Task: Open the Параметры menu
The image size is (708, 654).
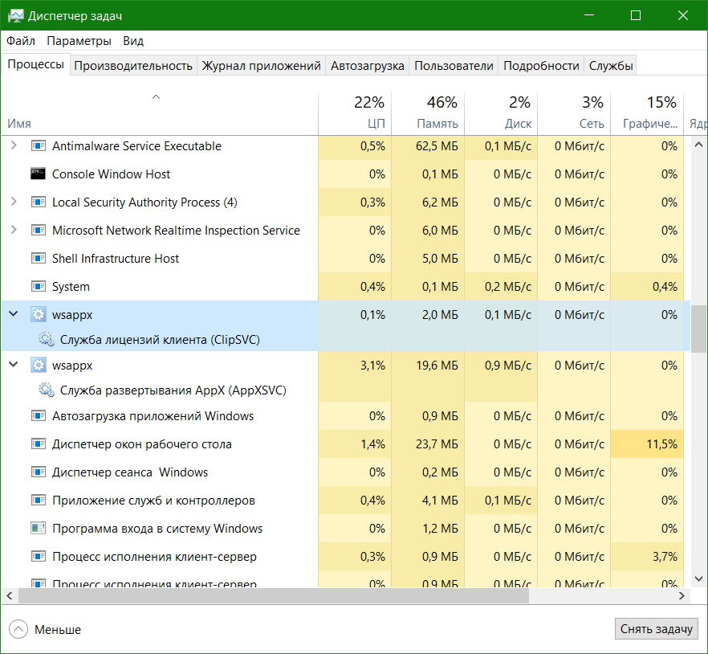Action: click(x=79, y=41)
